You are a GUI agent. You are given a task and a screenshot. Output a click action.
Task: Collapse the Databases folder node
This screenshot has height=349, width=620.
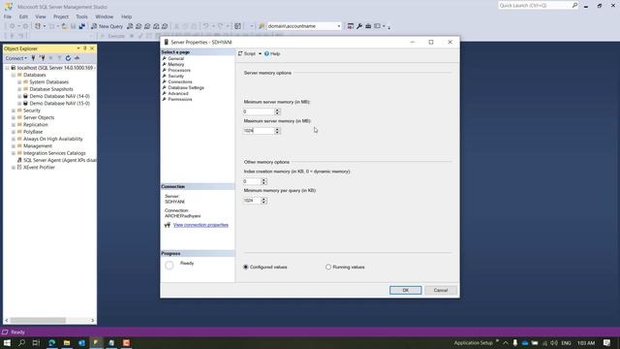[x=14, y=75]
